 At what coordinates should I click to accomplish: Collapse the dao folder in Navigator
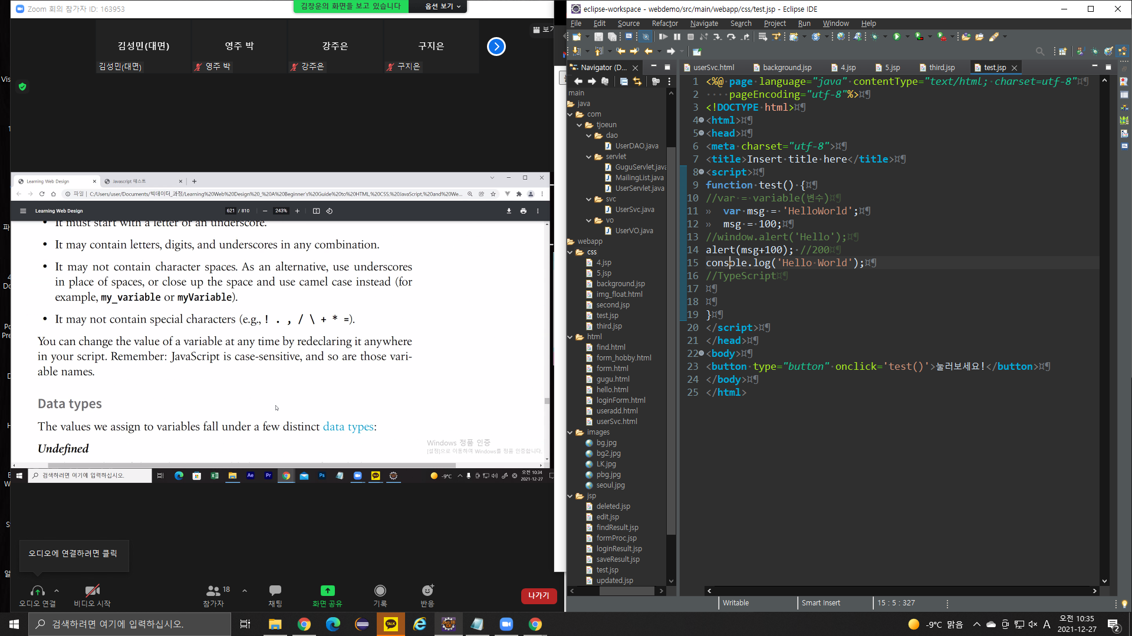pyautogui.click(x=589, y=135)
